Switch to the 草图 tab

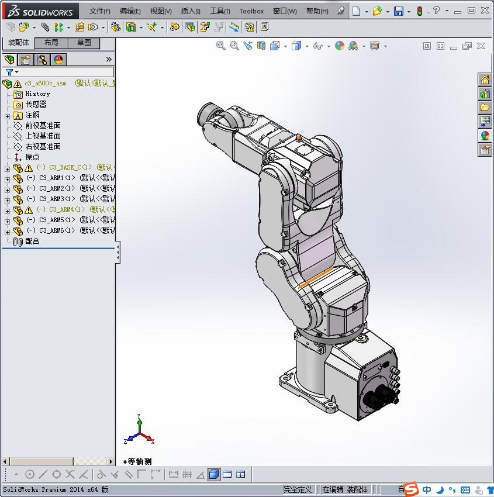click(84, 43)
